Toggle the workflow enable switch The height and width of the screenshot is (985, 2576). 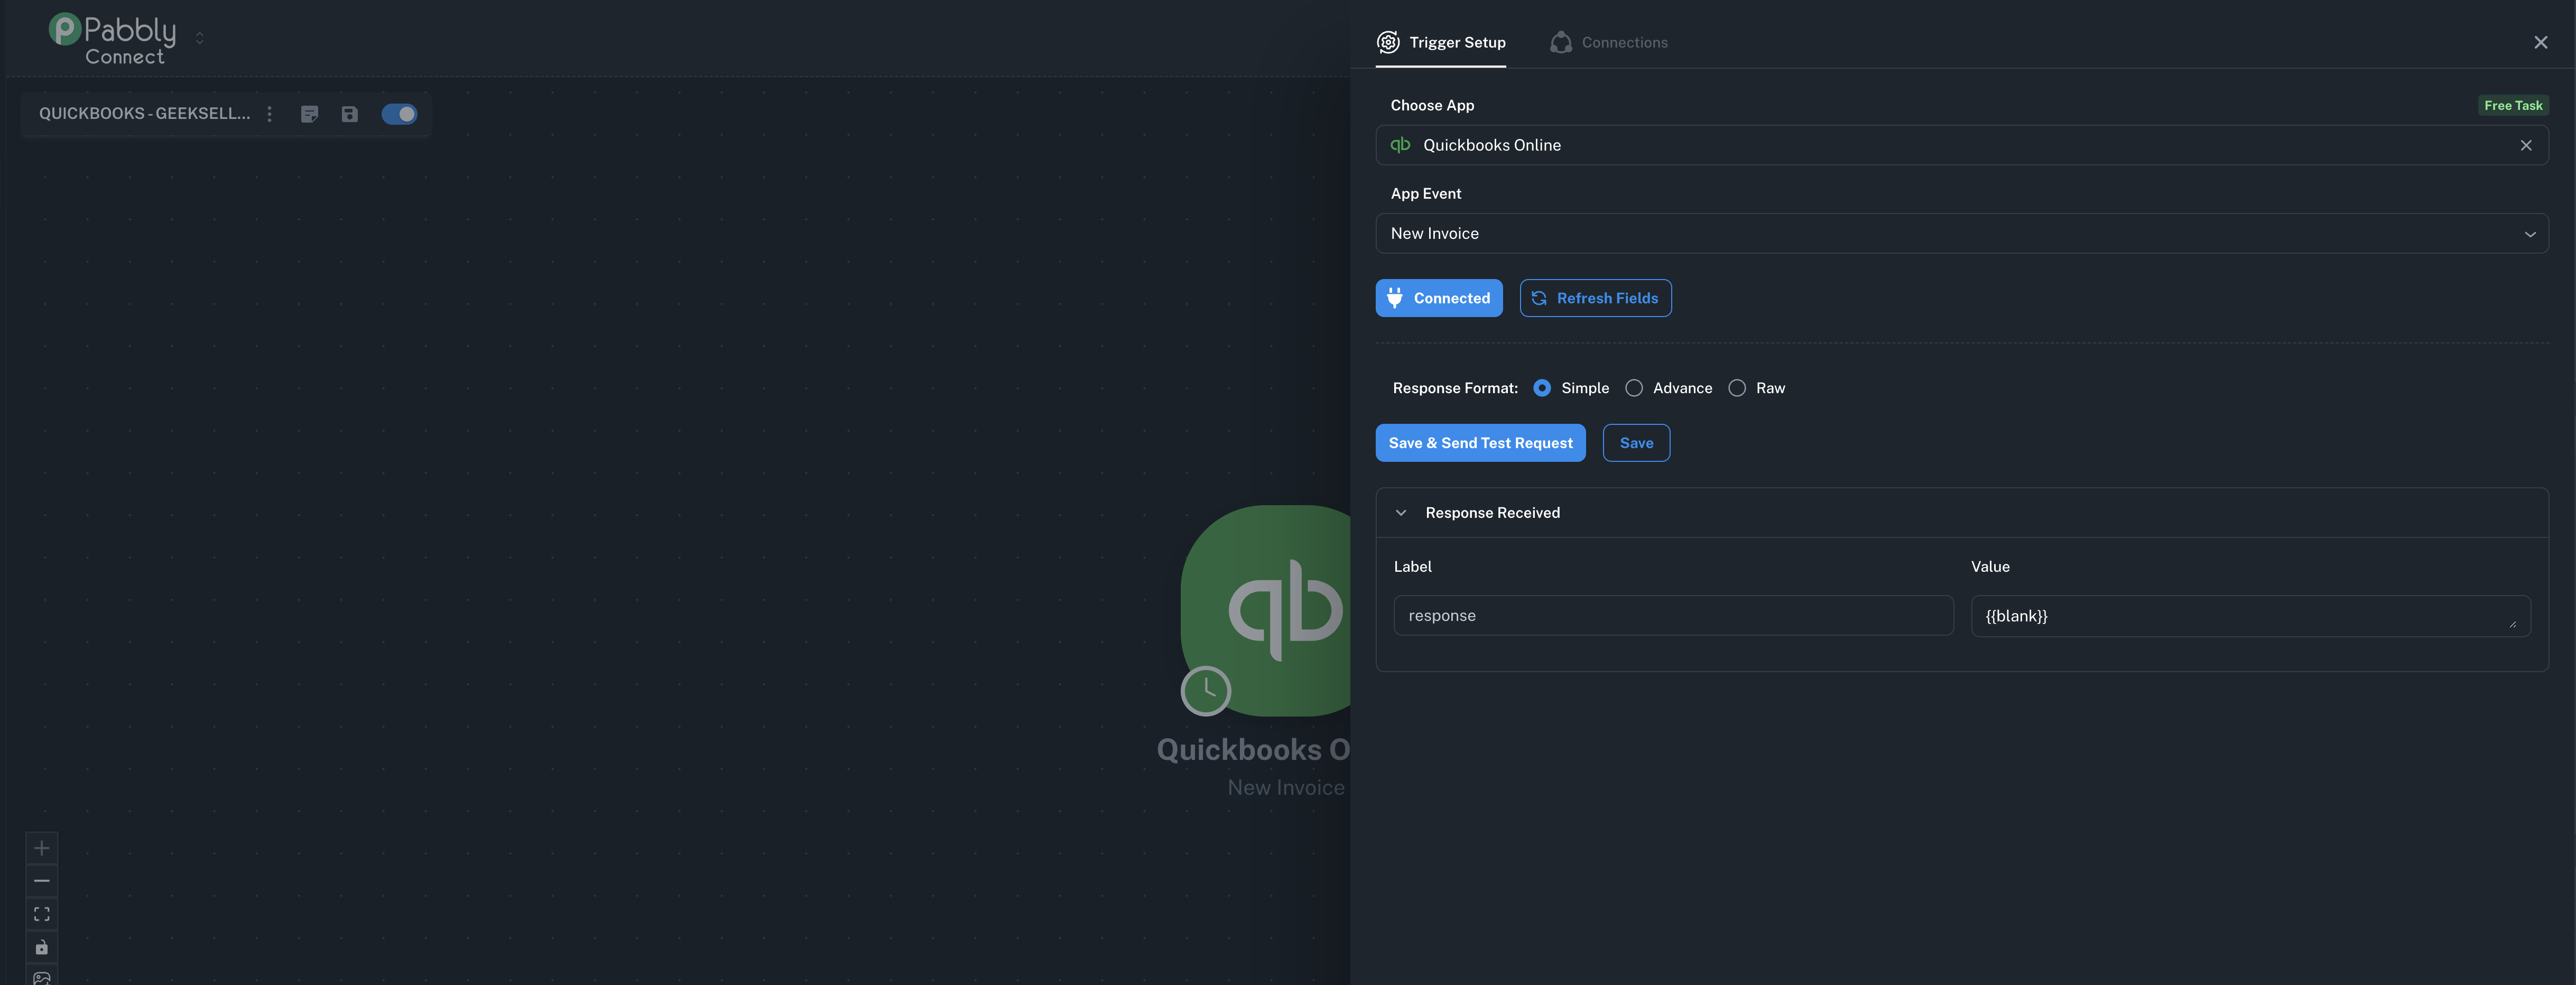point(399,114)
